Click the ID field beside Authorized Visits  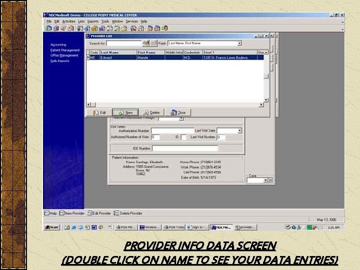(184, 137)
